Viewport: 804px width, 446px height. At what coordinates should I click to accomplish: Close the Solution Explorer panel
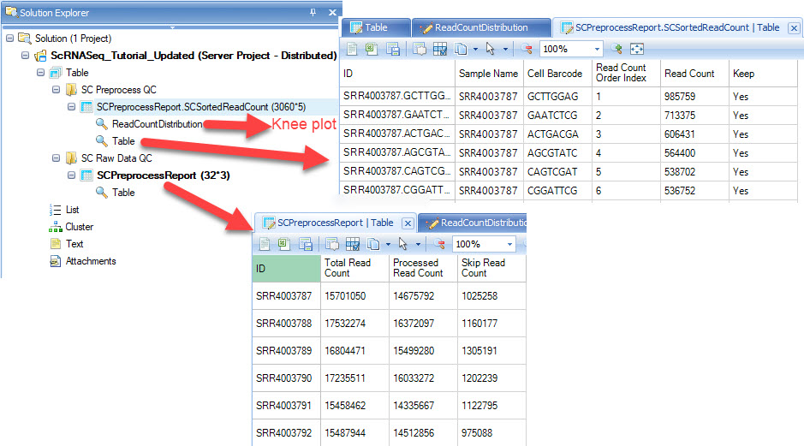(332, 12)
